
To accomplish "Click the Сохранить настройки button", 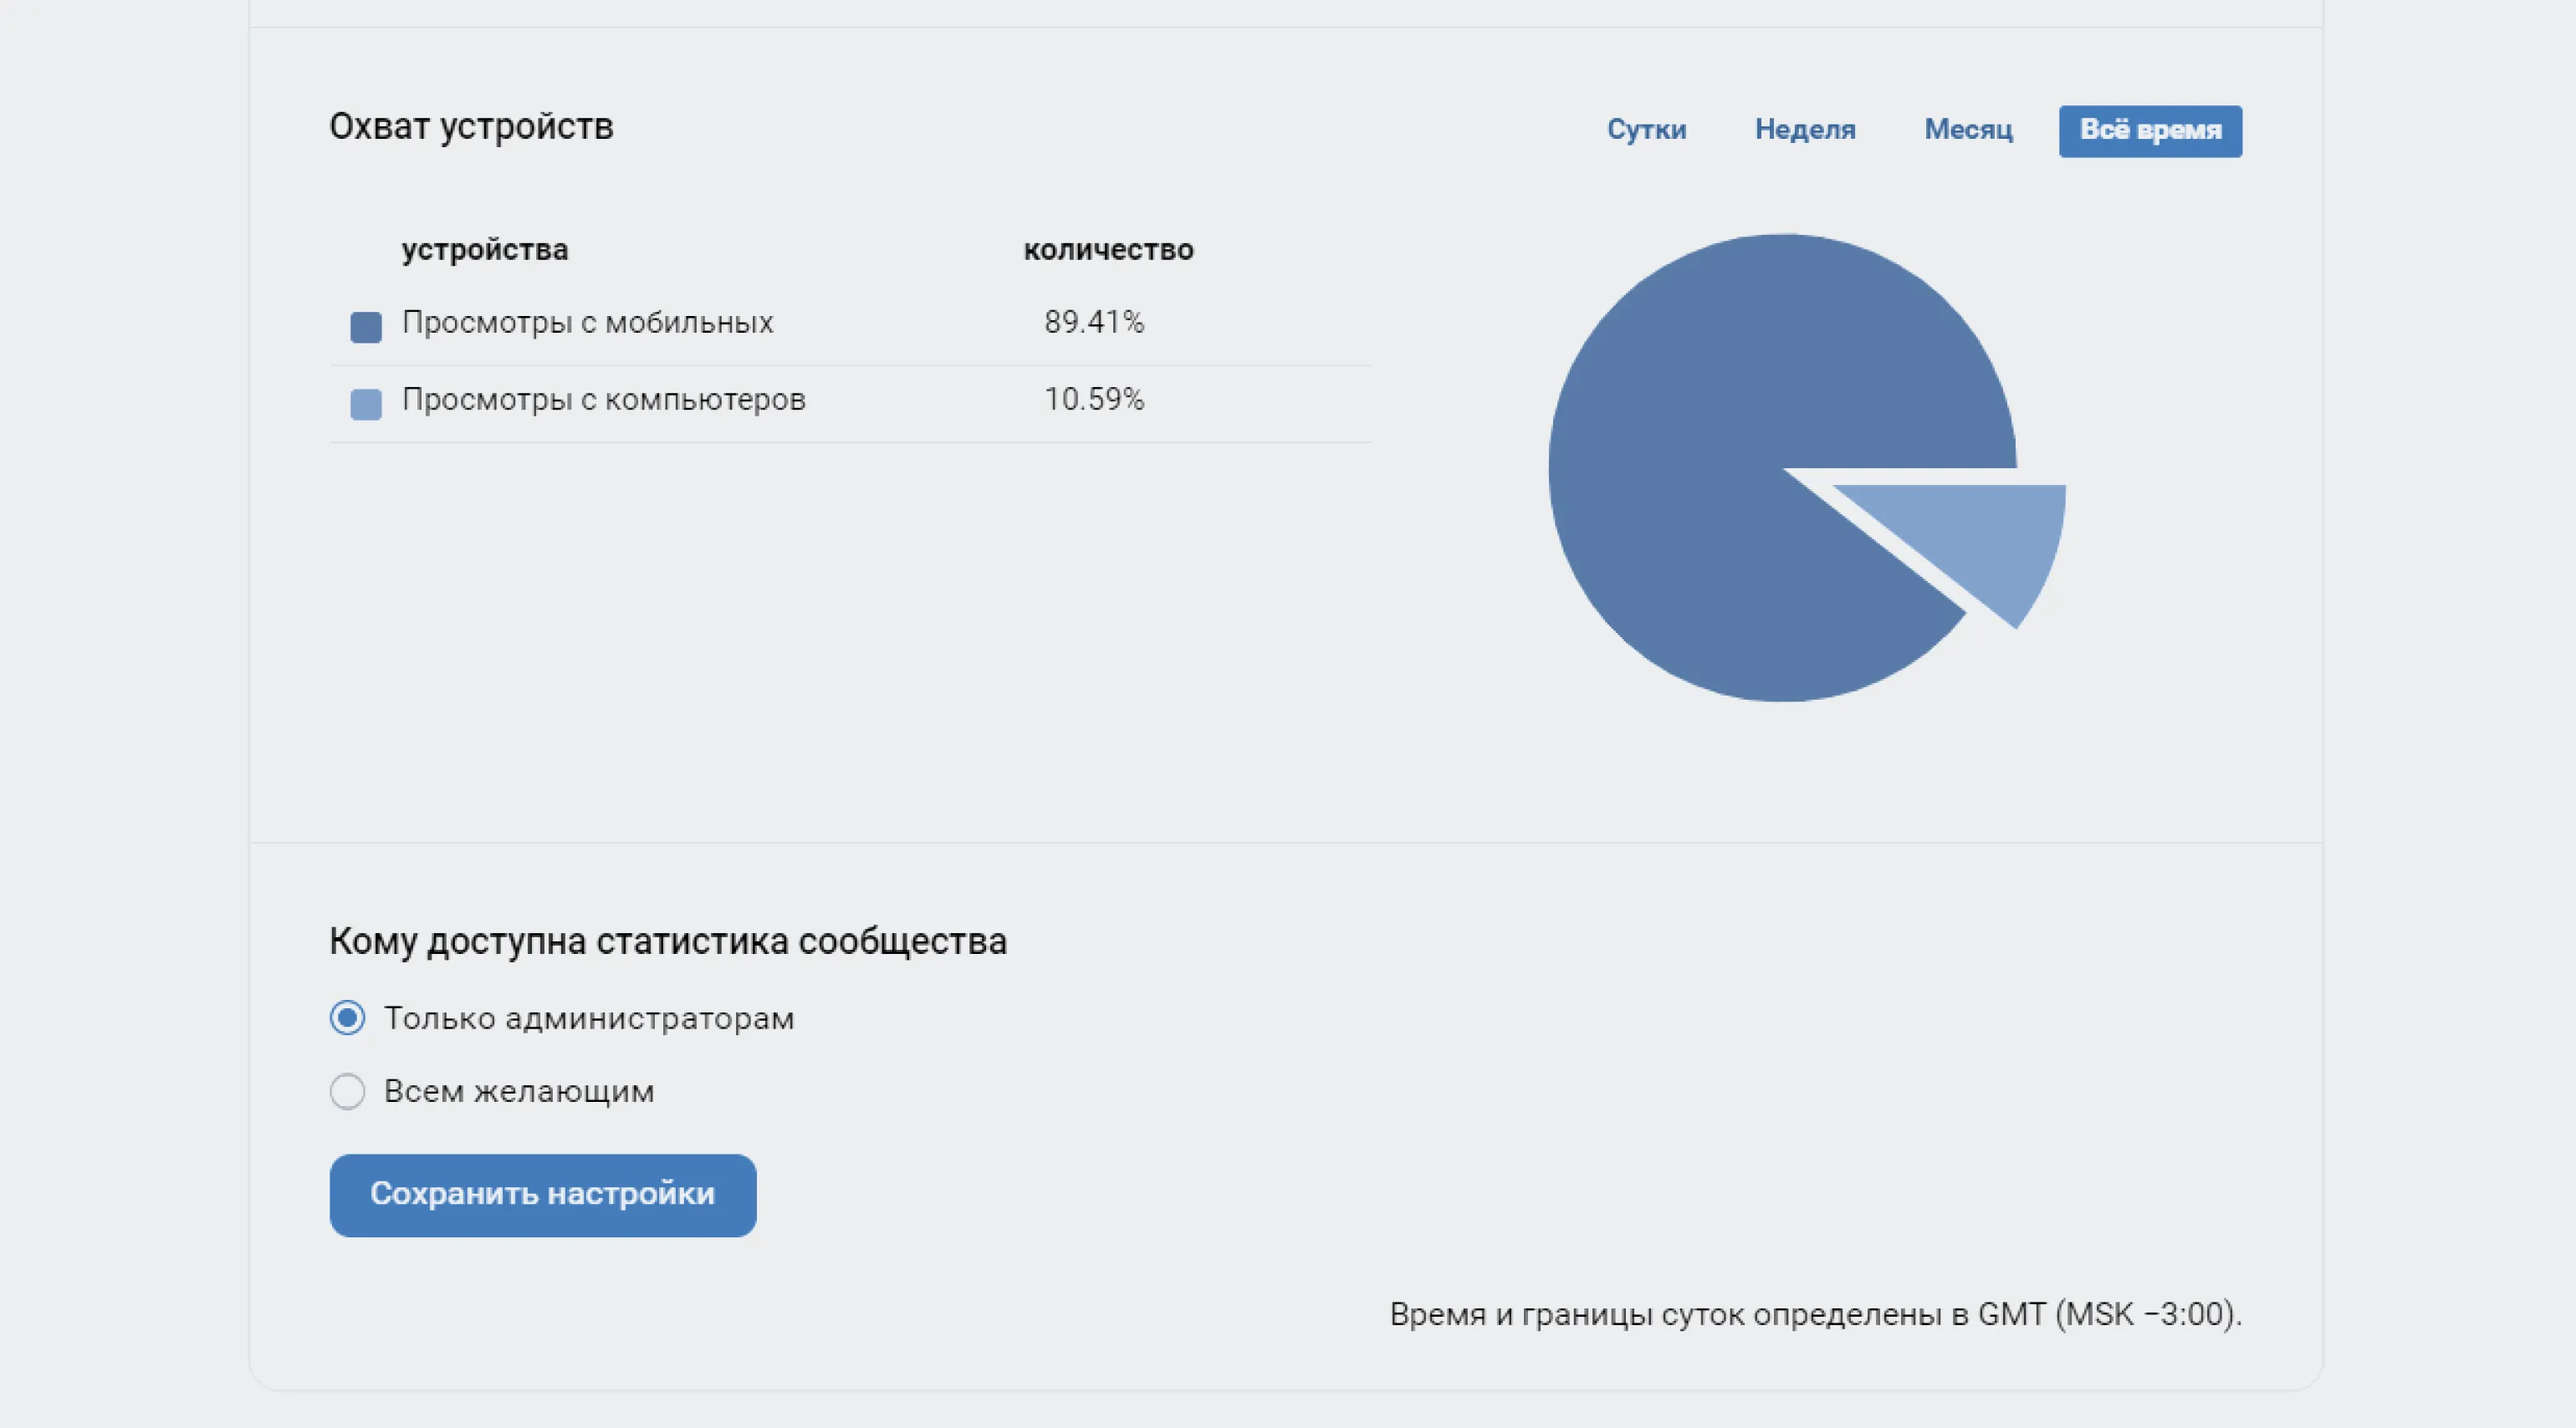I will 543,1196.
